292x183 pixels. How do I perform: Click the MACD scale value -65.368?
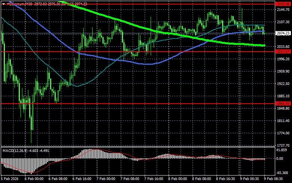282,173
